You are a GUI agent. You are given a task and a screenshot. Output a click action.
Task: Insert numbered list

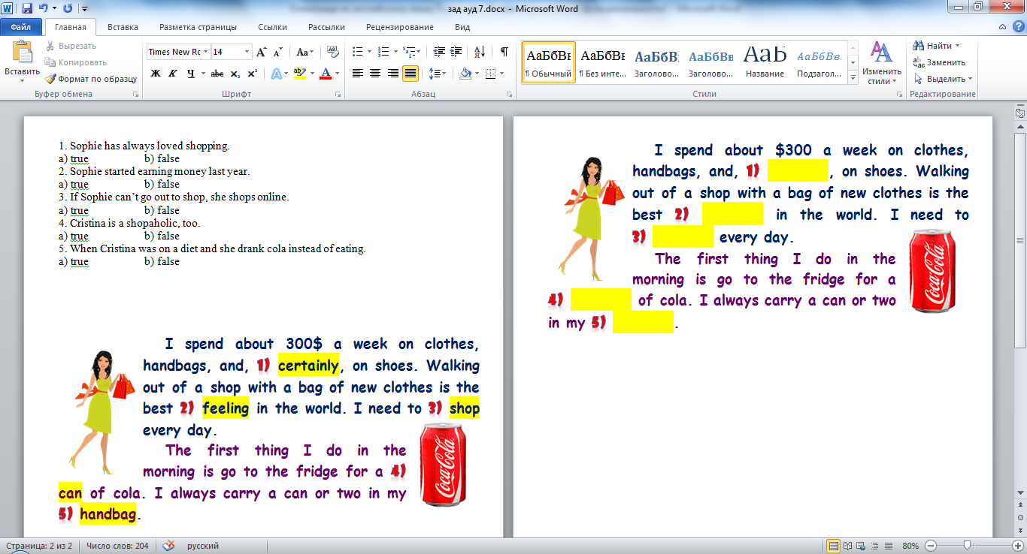click(x=383, y=52)
